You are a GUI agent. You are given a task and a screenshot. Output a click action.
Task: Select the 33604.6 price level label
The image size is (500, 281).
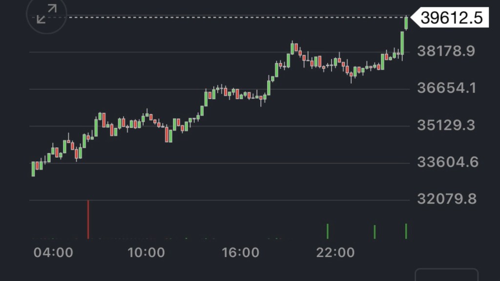point(447,162)
